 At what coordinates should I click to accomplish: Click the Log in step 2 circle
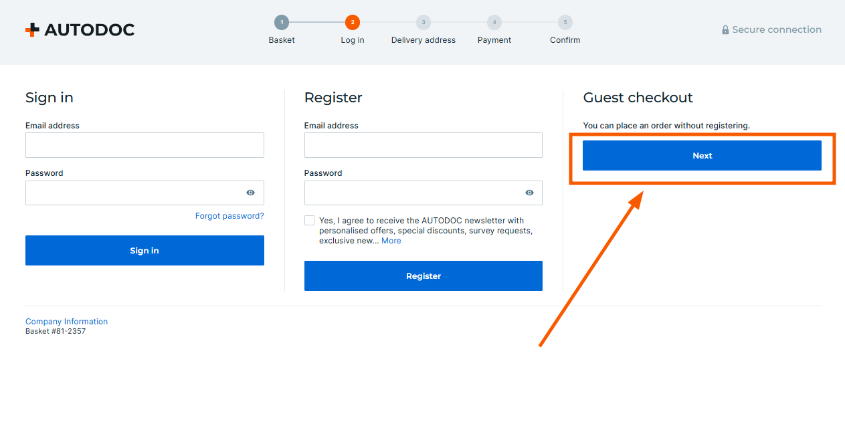(x=353, y=23)
